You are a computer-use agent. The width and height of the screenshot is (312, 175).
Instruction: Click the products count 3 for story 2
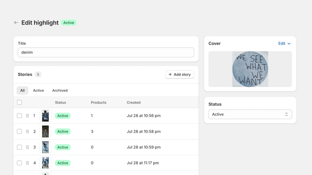point(92,131)
